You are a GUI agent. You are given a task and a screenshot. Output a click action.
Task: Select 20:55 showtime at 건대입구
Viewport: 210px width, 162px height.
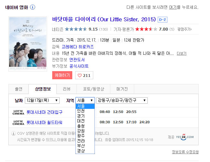[x=131, y=112]
